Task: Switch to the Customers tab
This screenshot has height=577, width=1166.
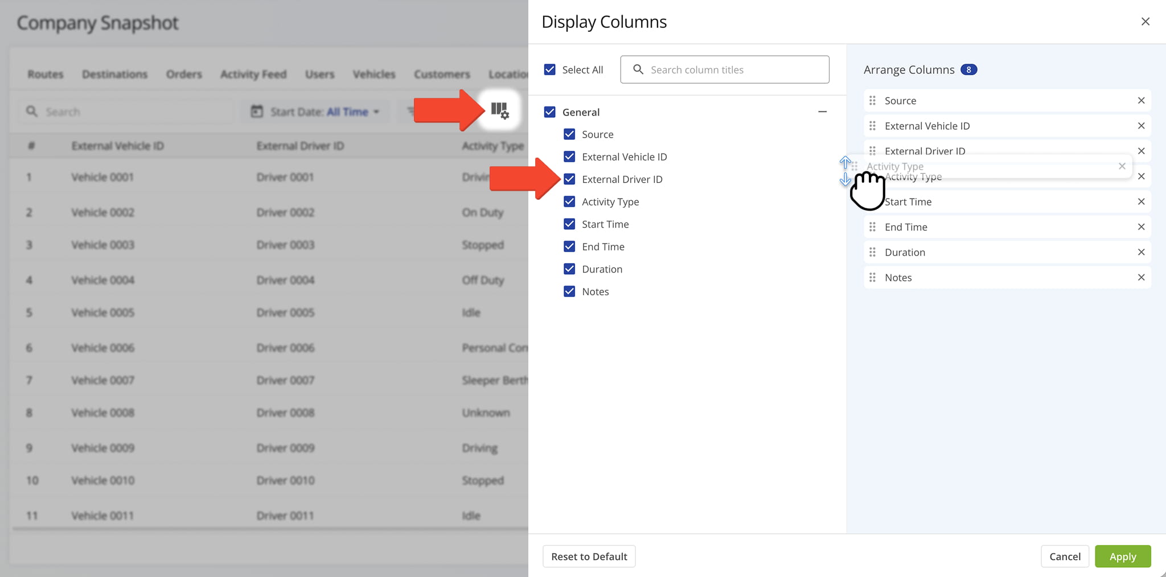Action: pyautogui.click(x=442, y=74)
